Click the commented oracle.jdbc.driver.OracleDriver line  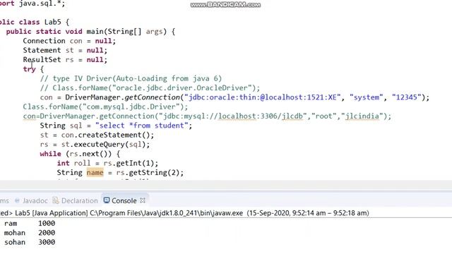150,87
